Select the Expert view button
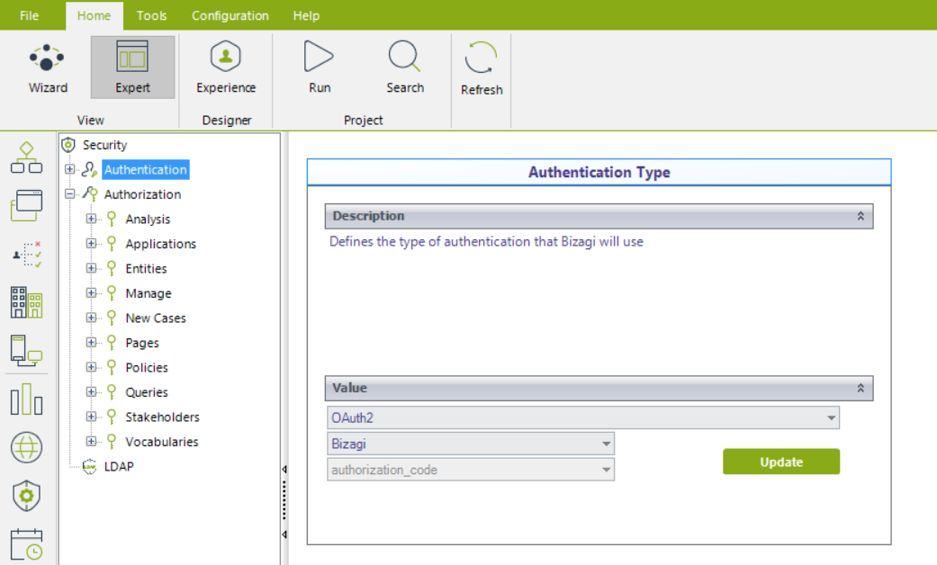937x565 pixels. point(132,67)
